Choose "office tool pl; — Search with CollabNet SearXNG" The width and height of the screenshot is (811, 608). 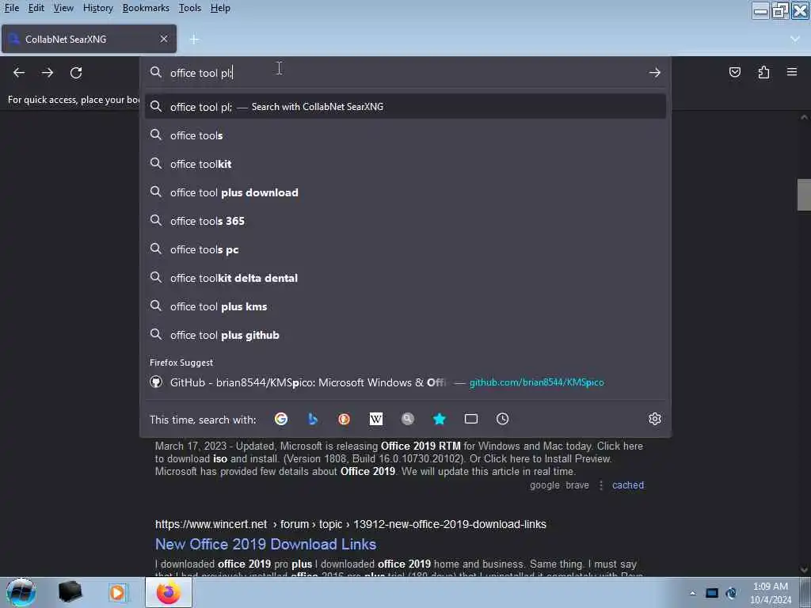405,107
